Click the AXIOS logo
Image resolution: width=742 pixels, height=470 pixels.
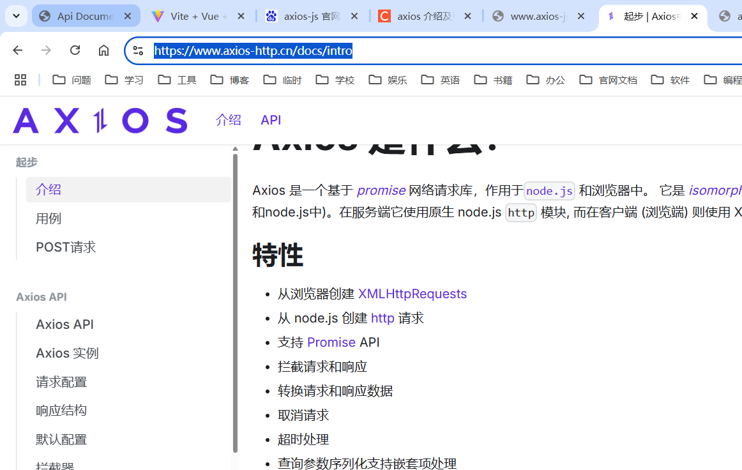click(x=100, y=121)
